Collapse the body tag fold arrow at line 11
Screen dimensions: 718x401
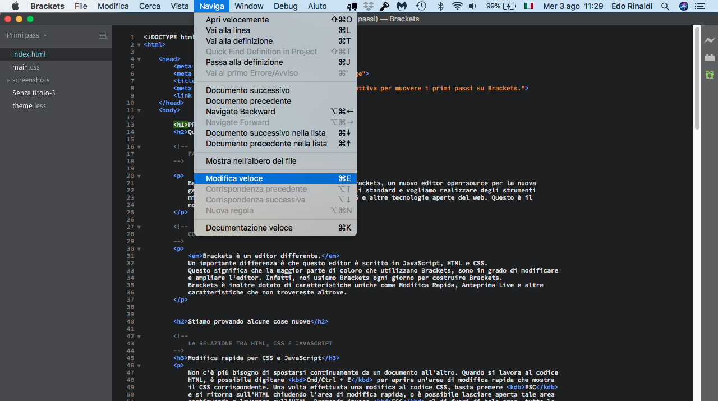[139, 110]
